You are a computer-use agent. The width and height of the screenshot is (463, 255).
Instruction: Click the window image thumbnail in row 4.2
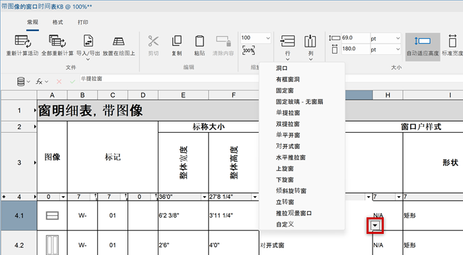pos(52,244)
